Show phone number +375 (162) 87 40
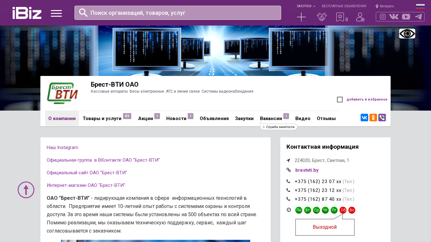This screenshot has width=431, height=242. [x=318, y=199]
